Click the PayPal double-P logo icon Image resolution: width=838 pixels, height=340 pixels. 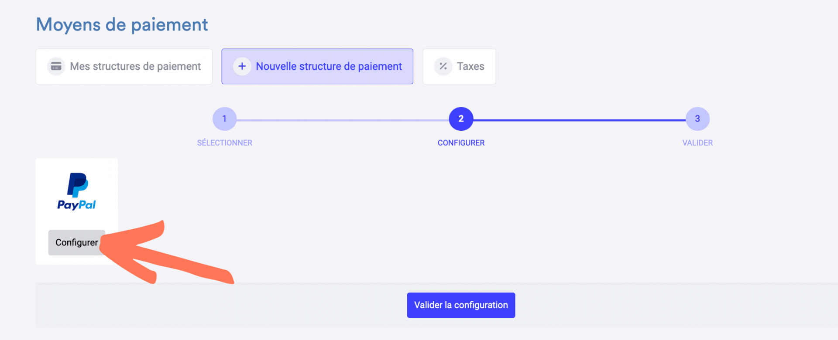[x=78, y=185]
